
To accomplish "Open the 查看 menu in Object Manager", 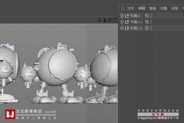I will (x=153, y=8).
